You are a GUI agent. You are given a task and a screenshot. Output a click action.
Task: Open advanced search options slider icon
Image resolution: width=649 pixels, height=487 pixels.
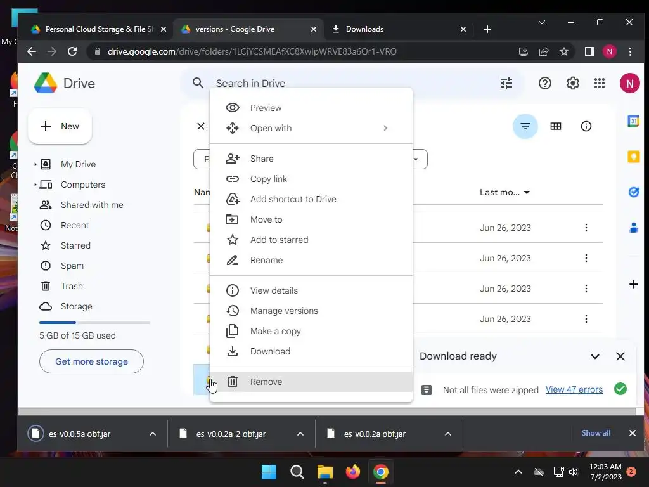[x=506, y=83]
